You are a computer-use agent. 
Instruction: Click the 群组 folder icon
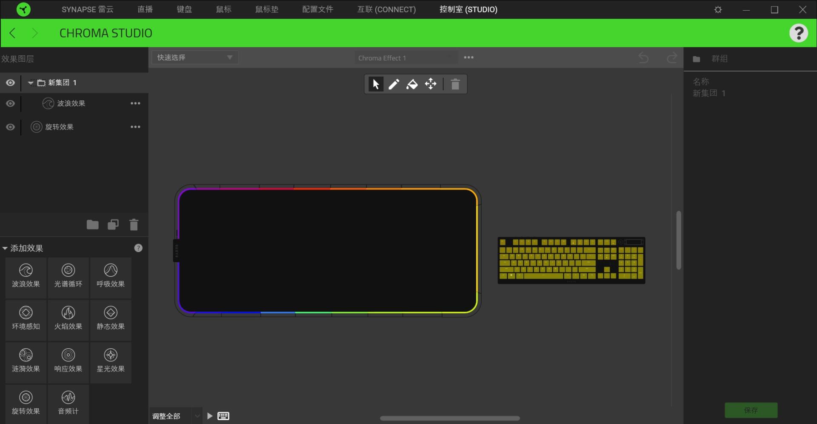[696, 59]
